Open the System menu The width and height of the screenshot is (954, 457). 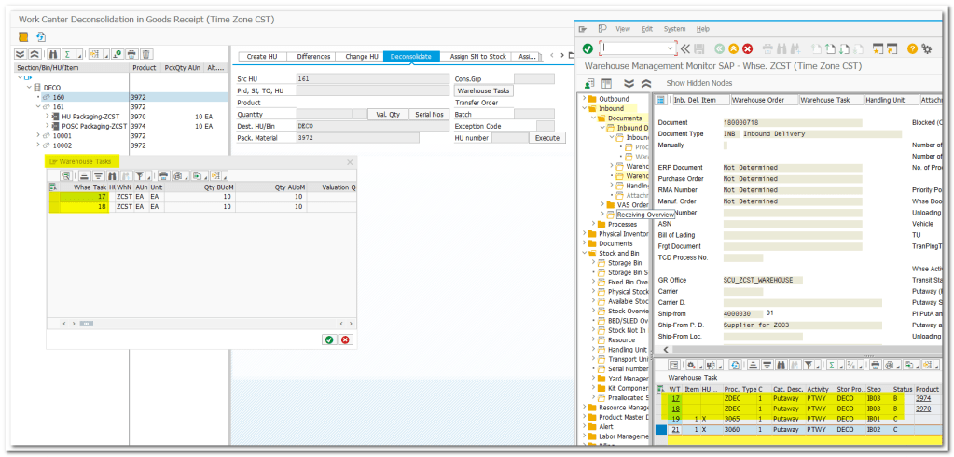point(673,29)
